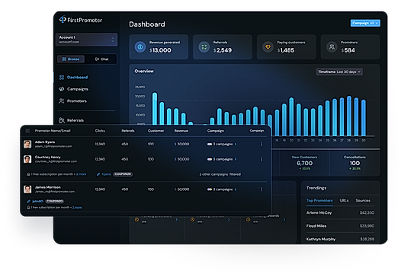Click Courtney Henry's avatar
Viewport: 414px width, 280px height.
point(27,159)
